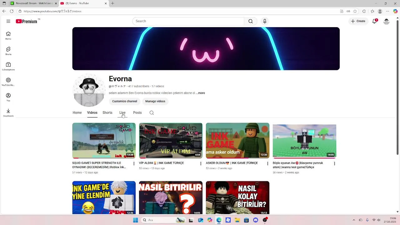Open Microsoft Store from the taskbar

[x=247, y=220]
